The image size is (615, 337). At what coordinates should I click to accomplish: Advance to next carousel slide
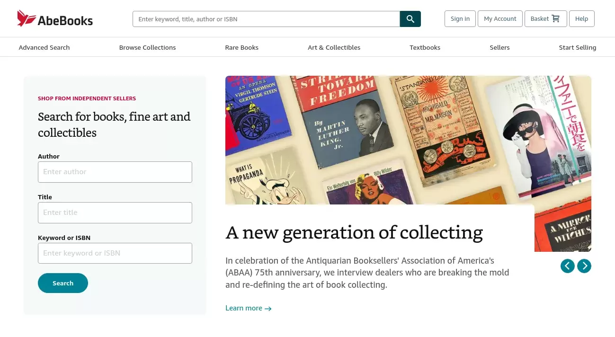[584, 266]
